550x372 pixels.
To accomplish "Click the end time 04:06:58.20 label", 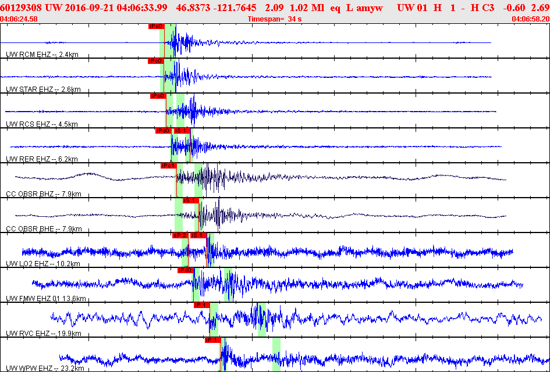I will pyautogui.click(x=531, y=19).
